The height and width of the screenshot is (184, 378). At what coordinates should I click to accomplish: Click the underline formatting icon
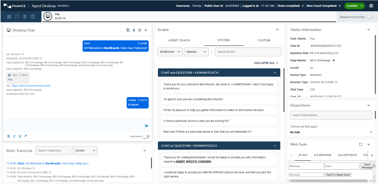click(20, 136)
